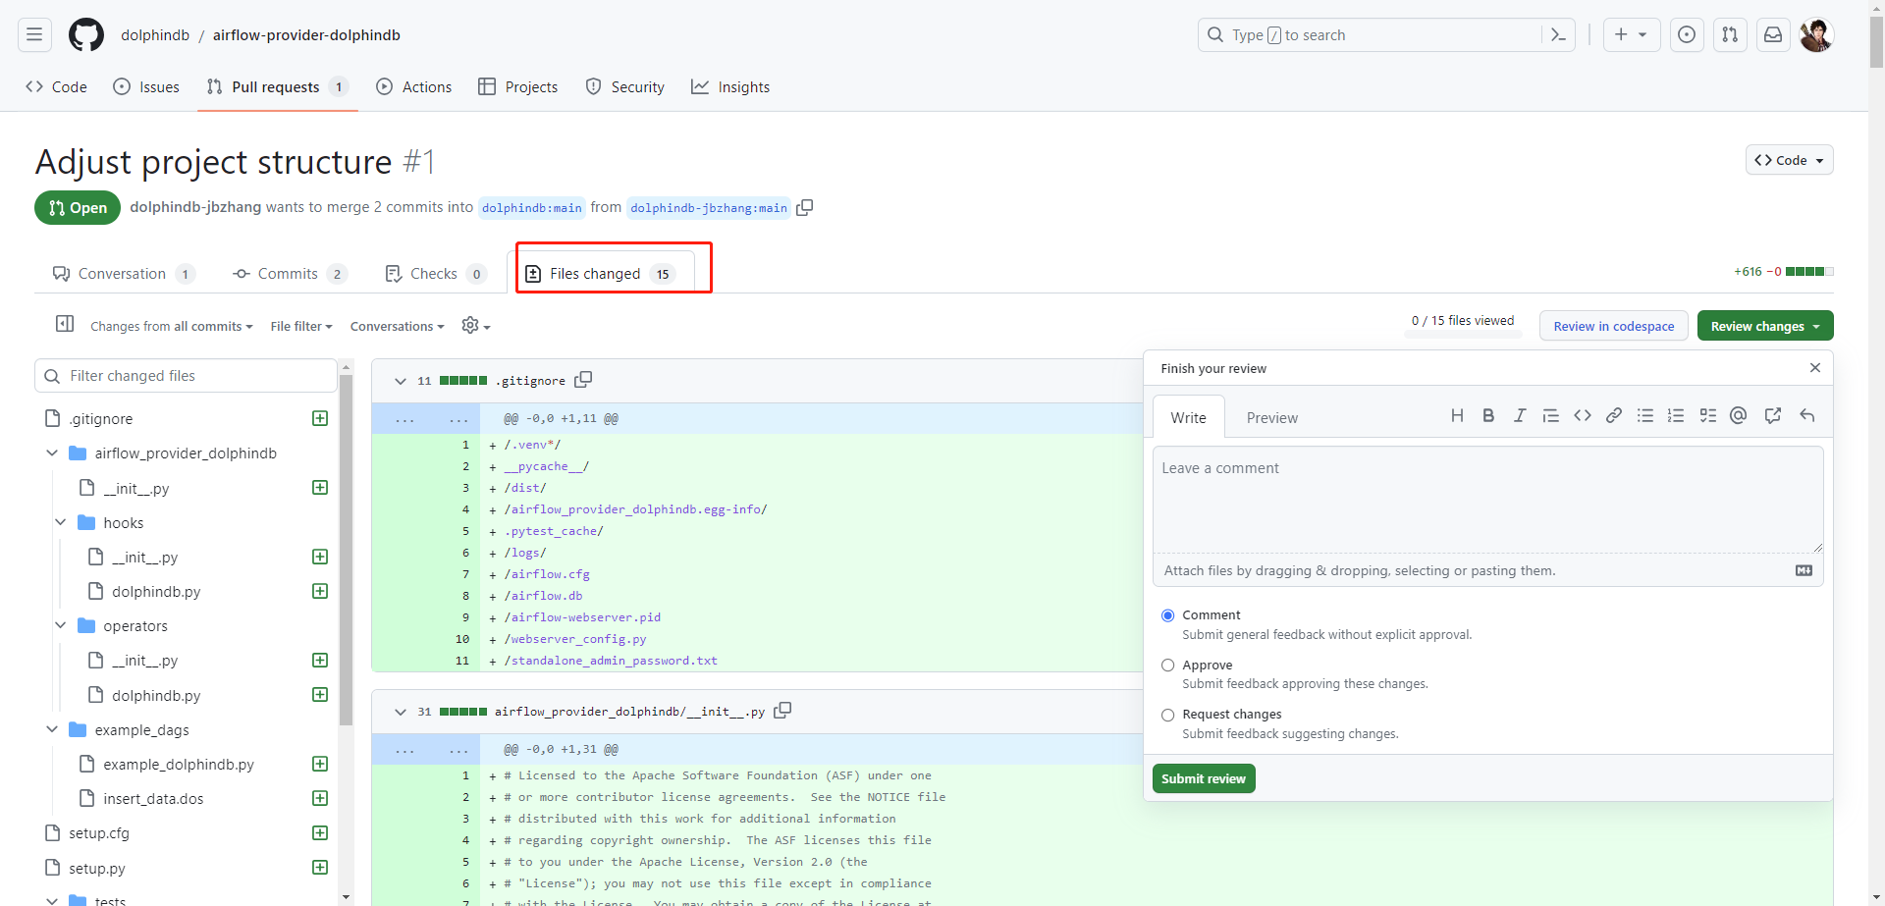Screen dimensions: 1885x906
Task: Open Markdown support info icon
Action: coord(1804,570)
